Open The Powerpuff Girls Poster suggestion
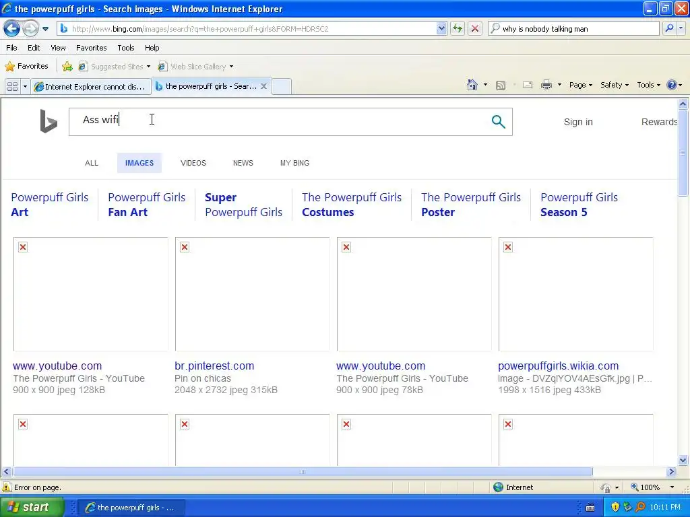Viewport: 690px width, 517px height. coord(471,205)
